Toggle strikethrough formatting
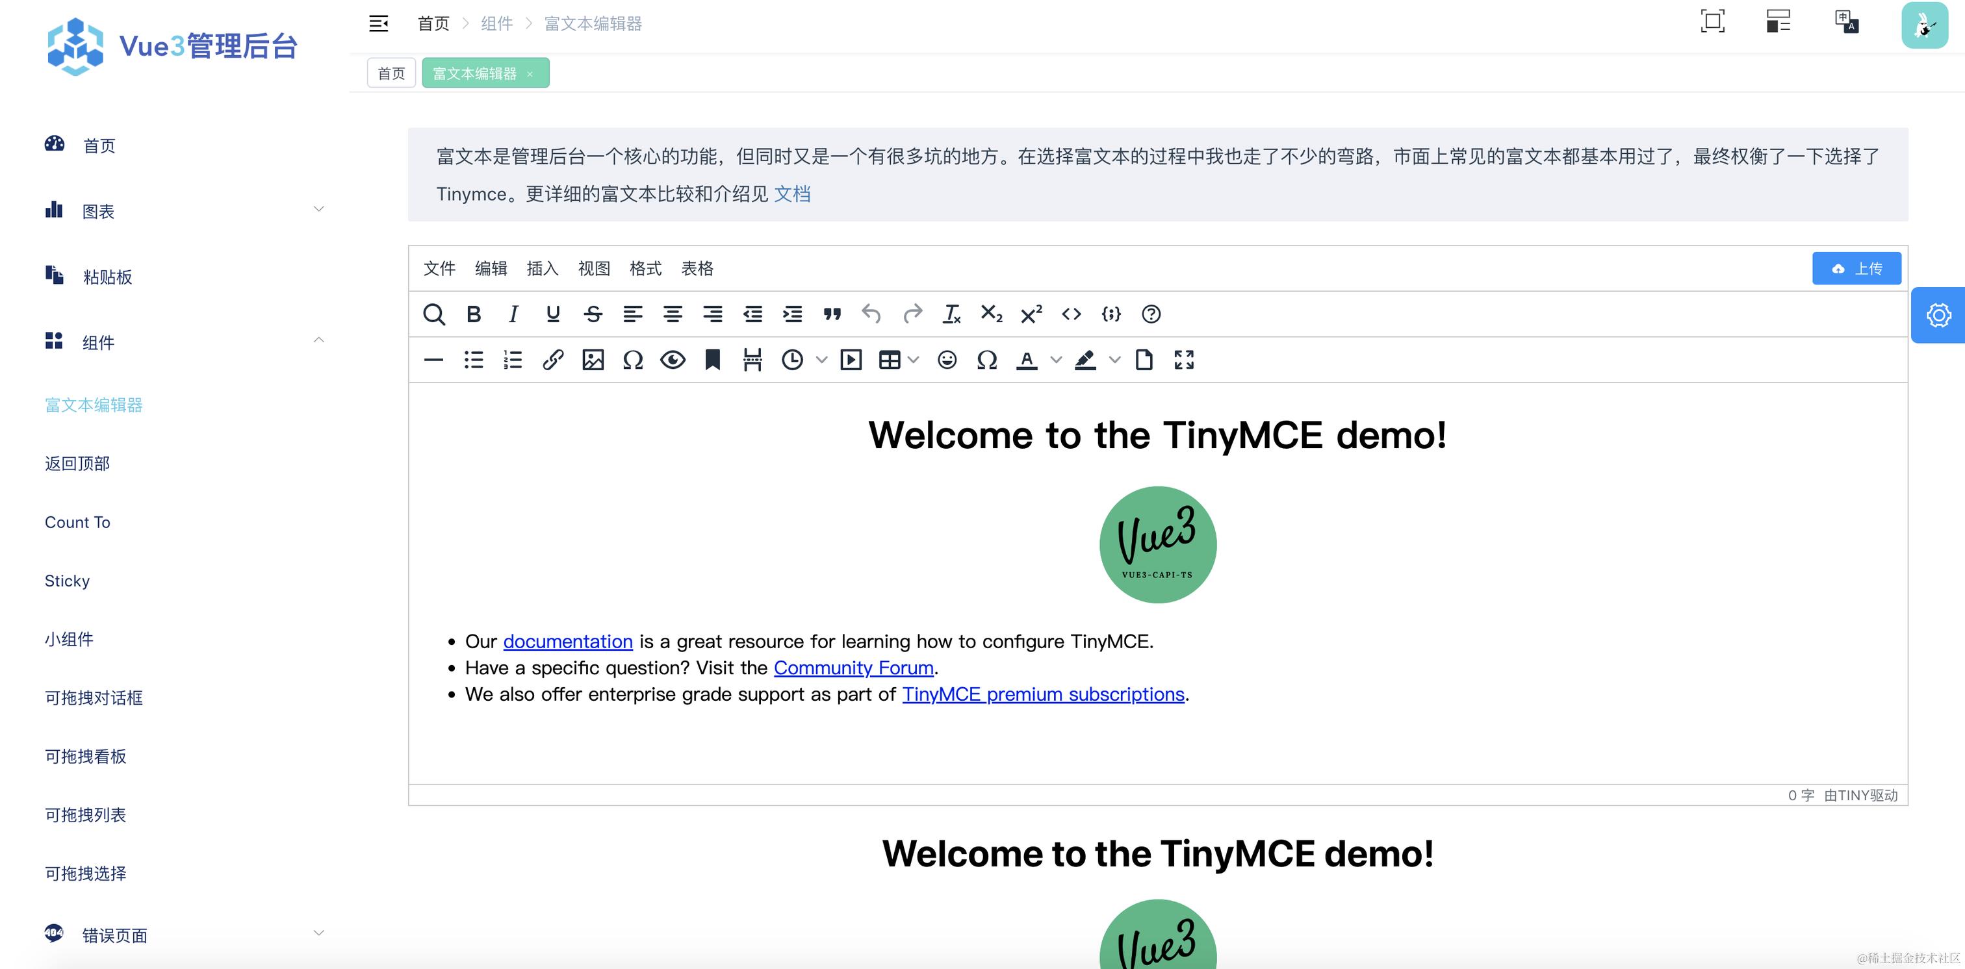Screen dimensions: 1965x969 click(593, 314)
